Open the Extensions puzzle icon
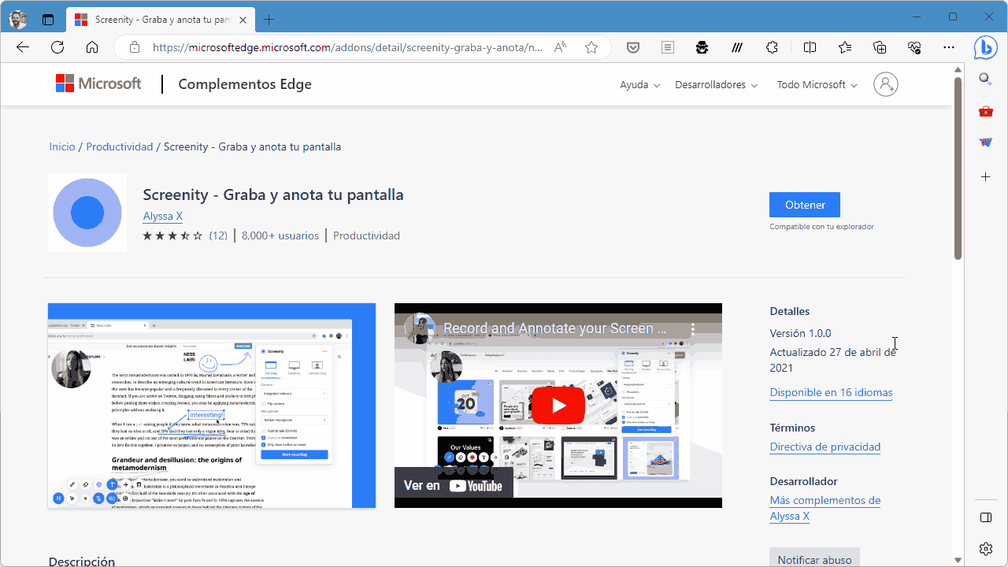Screen dimensions: 1008x567 [772, 47]
